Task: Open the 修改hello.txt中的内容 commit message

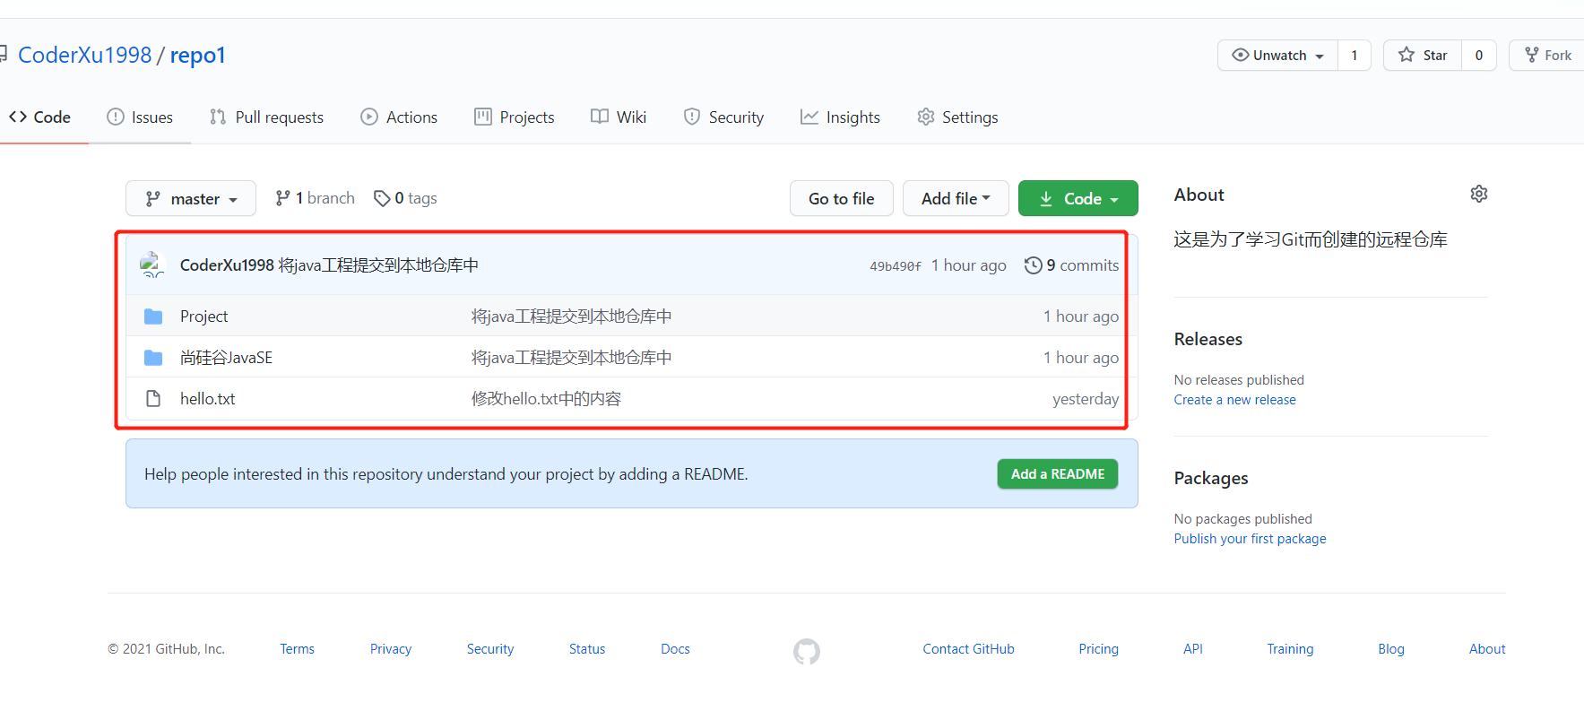Action: point(546,399)
